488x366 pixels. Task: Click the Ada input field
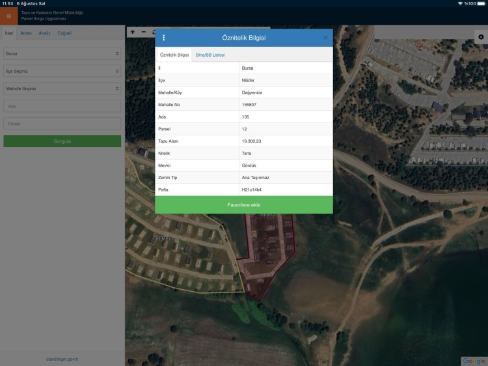[62, 106]
